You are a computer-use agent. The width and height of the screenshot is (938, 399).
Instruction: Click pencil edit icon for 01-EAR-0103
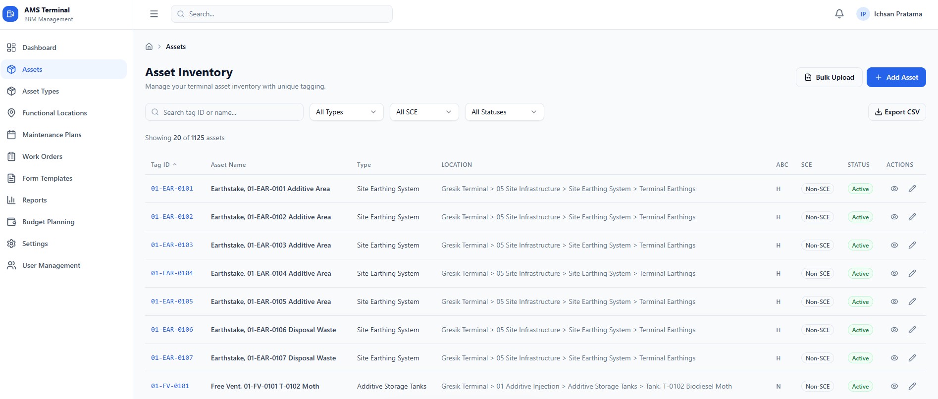coord(912,245)
